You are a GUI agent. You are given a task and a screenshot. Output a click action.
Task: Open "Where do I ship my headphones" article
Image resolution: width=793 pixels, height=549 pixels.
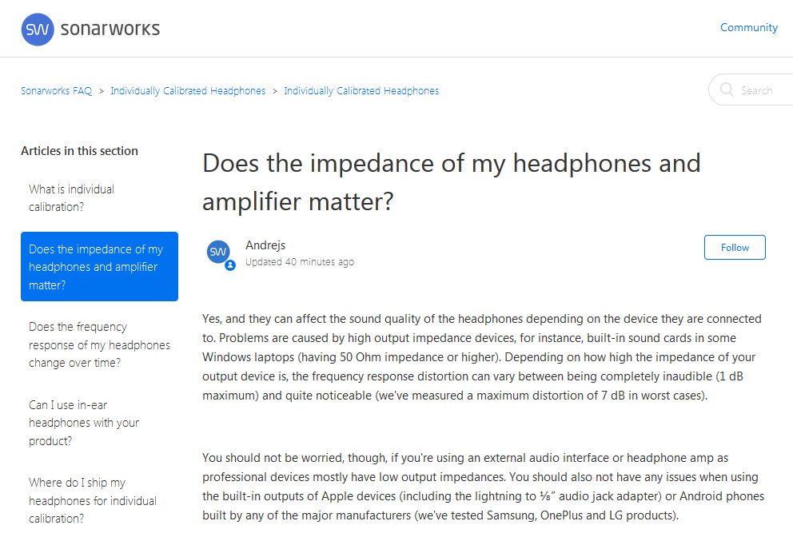(x=93, y=500)
